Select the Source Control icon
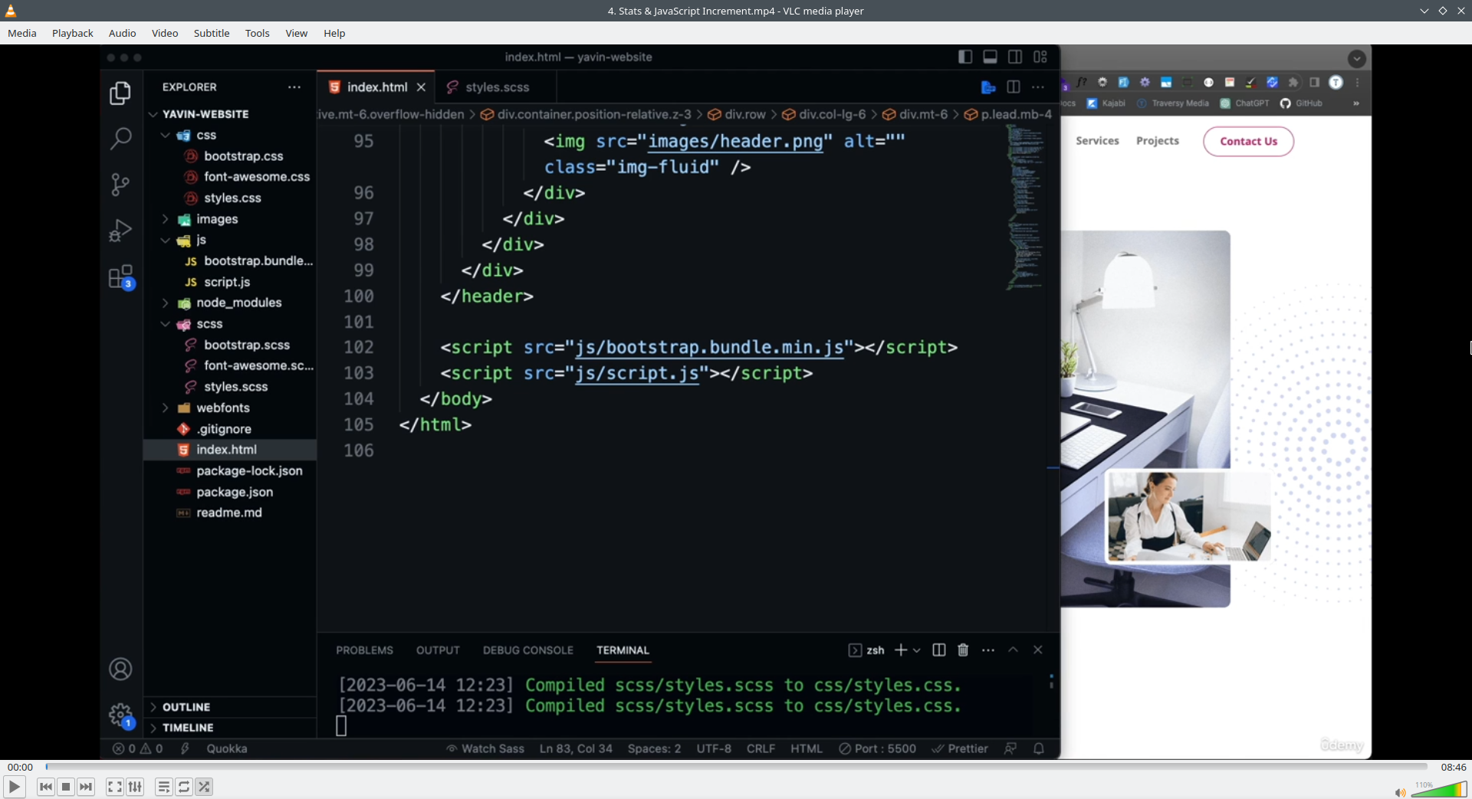The height and width of the screenshot is (799, 1472). point(120,185)
